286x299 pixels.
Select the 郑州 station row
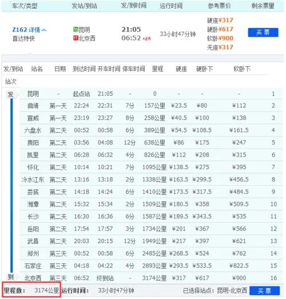click(x=151, y=253)
